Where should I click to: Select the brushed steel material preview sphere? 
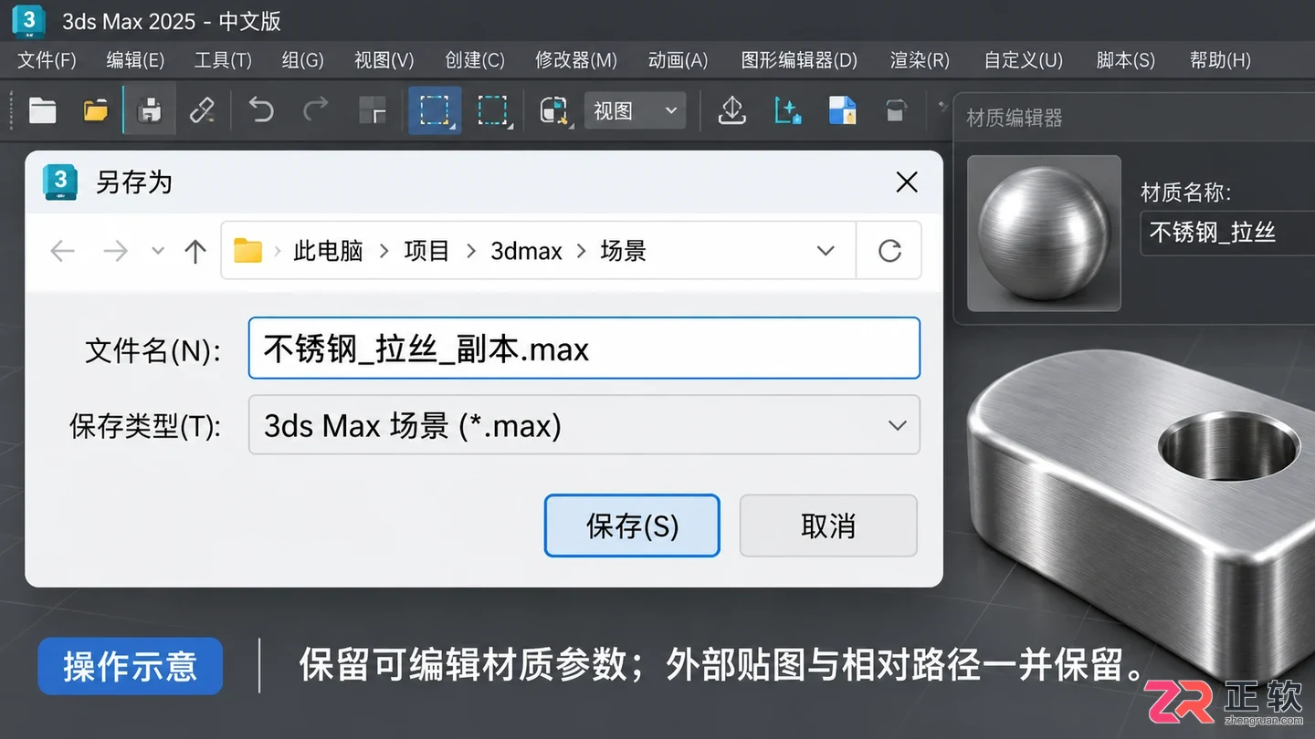click(x=1044, y=233)
